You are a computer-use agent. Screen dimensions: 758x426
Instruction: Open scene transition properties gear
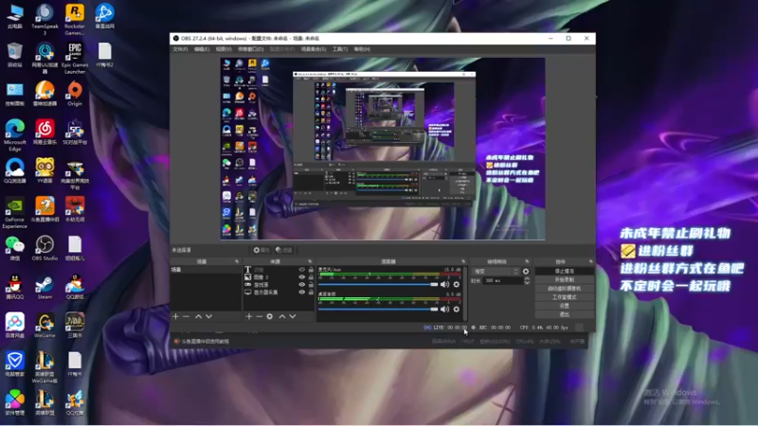[526, 272]
